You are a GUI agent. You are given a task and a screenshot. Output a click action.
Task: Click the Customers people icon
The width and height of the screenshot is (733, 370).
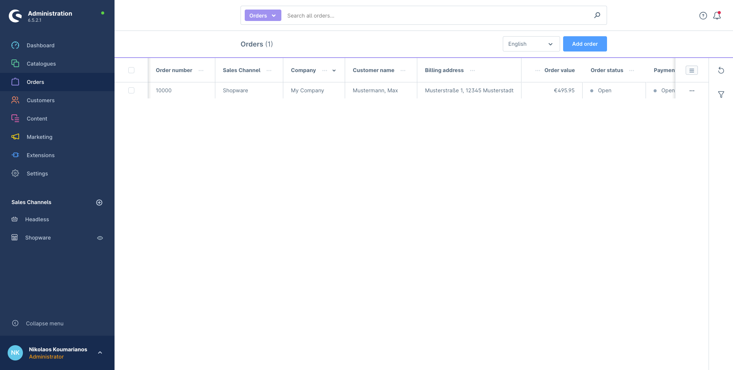pos(15,100)
